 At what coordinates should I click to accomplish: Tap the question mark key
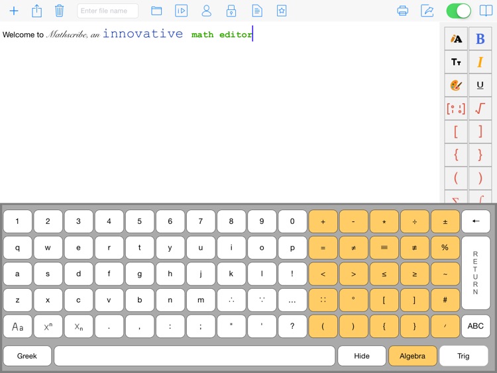point(292,326)
